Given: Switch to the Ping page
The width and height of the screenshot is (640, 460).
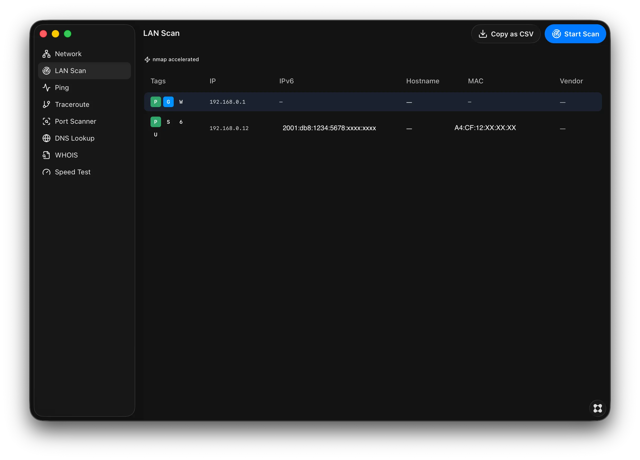Looking at the screenshot, I should point(84,88).
